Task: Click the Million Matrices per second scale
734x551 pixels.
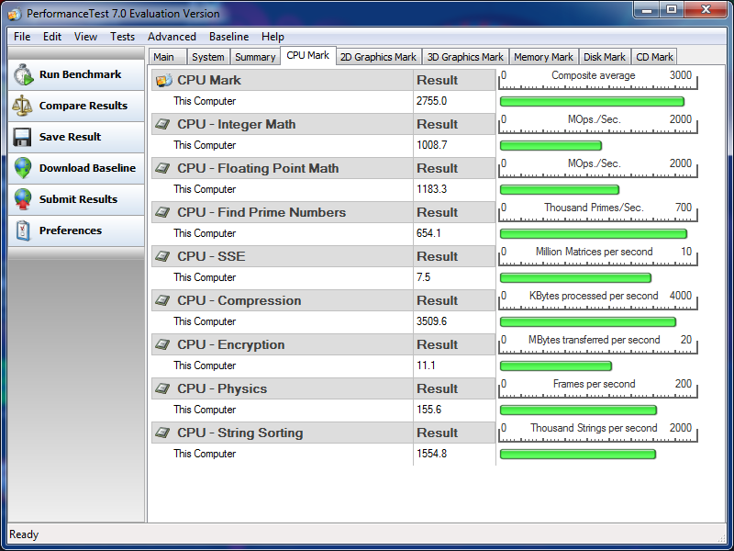Action: point(598,256)
